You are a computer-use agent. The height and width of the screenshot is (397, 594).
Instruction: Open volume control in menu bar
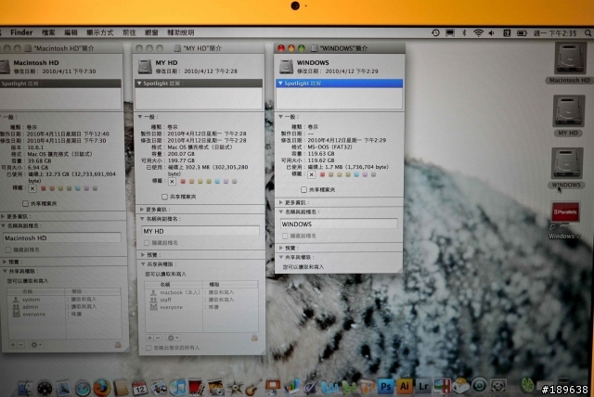[492, 33]
